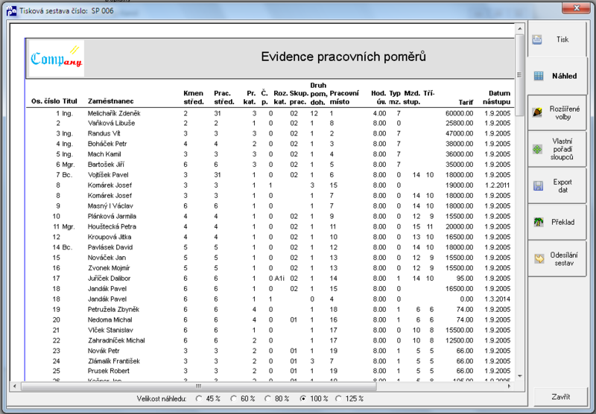Click the Company logo in report header

(x=57, y=59)
